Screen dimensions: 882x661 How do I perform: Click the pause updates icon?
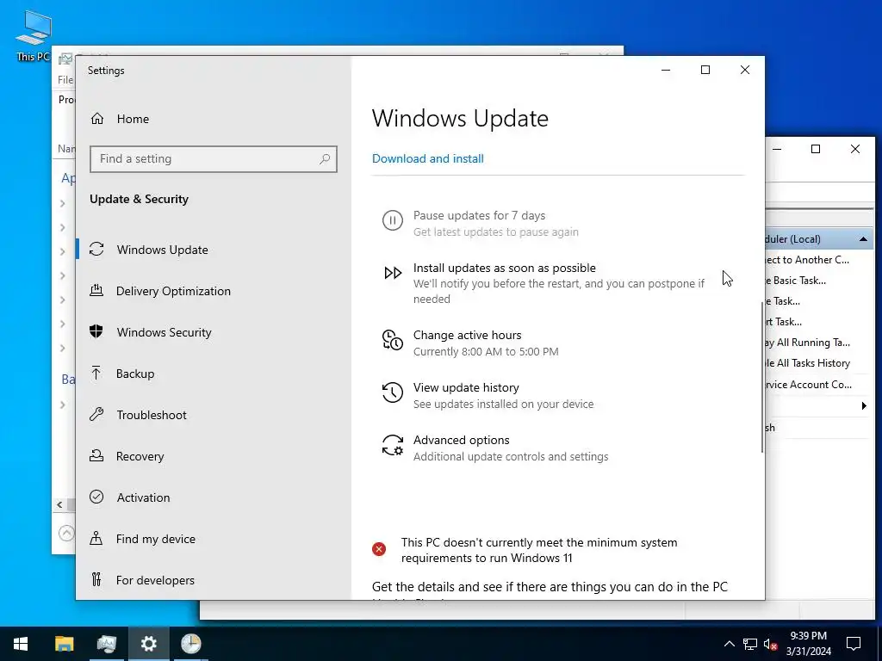[393, 219]
